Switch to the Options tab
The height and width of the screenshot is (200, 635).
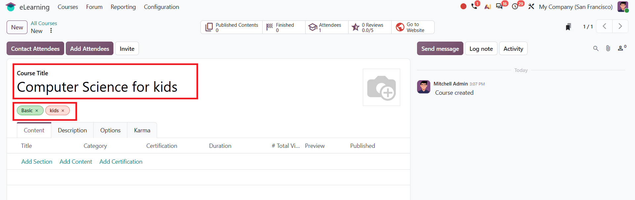[110, 130]
